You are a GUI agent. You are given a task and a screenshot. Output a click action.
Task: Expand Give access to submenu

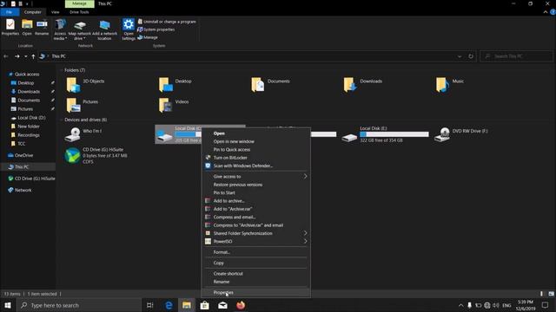coord(255,176)
